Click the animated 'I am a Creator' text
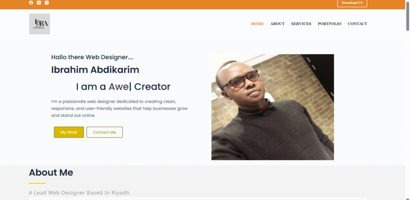Screen dimensions: 410x200 click(x=123, y=87)
